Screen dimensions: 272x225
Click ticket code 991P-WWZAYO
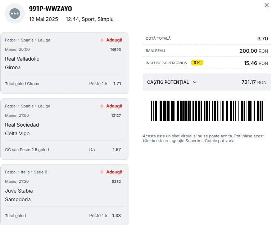(50, 9)
